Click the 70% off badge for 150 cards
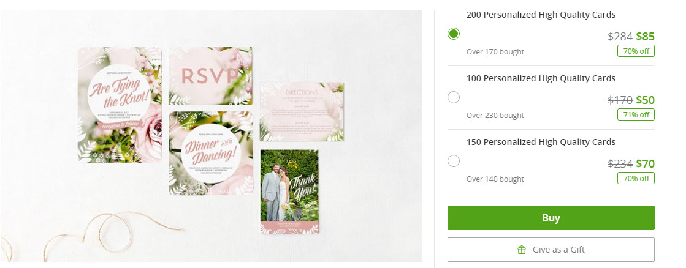This screenshot has height=268, width=686. (x=636, y=179)
